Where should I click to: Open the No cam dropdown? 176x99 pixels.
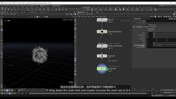coord(71,20)
